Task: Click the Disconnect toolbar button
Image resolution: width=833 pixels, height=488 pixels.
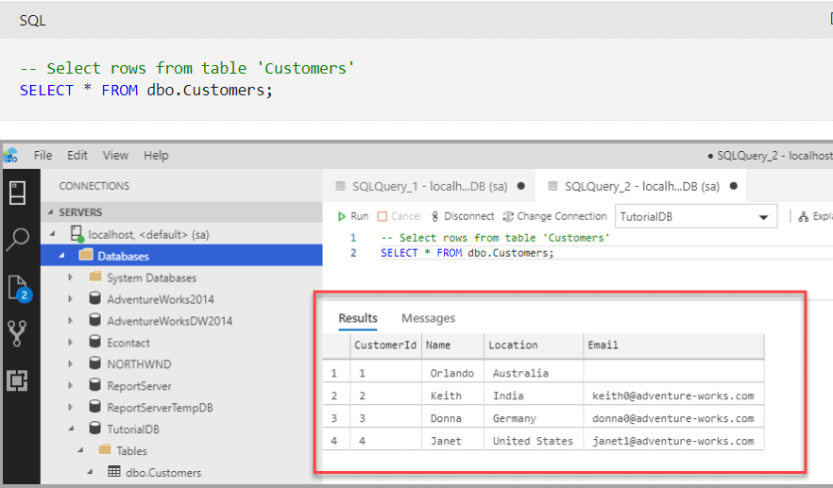Action: (462, 216)
